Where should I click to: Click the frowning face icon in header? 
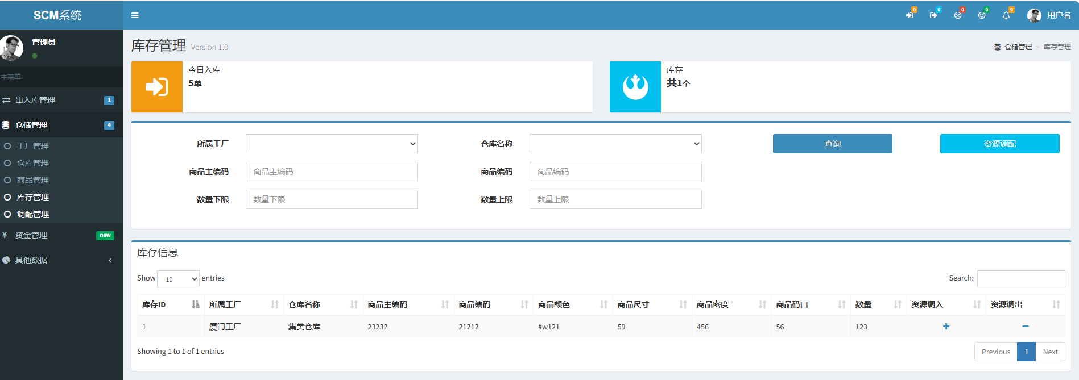958,15
